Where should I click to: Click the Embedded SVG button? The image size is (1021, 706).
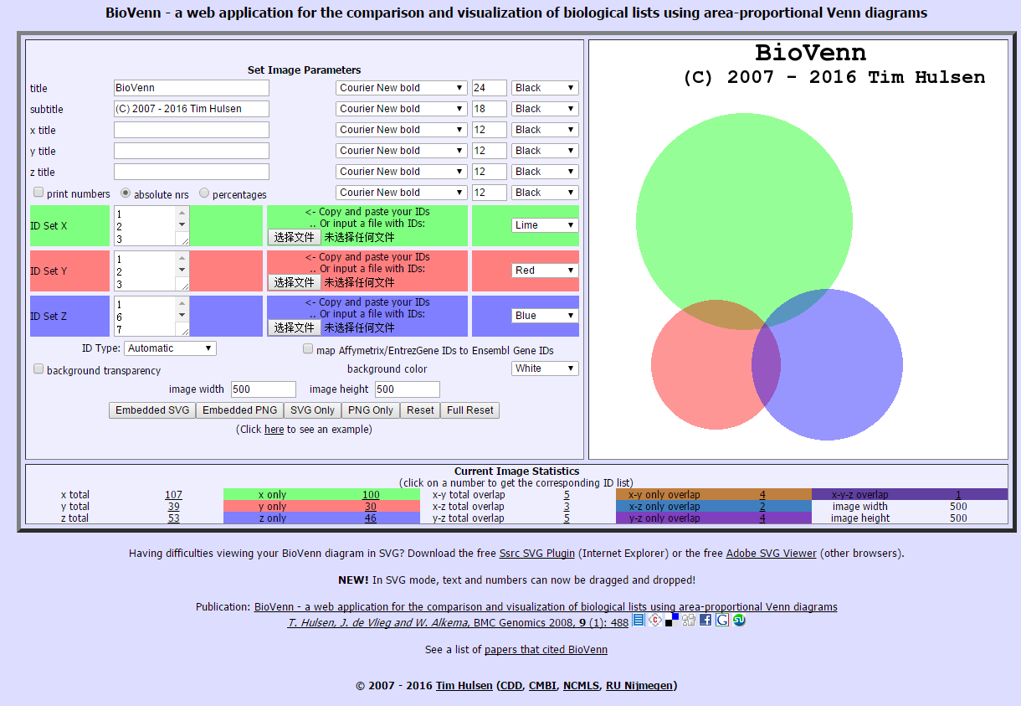[152, 410]
